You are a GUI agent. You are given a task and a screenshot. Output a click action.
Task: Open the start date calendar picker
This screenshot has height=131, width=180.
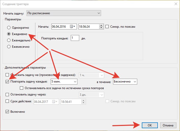tap(73, 27)
